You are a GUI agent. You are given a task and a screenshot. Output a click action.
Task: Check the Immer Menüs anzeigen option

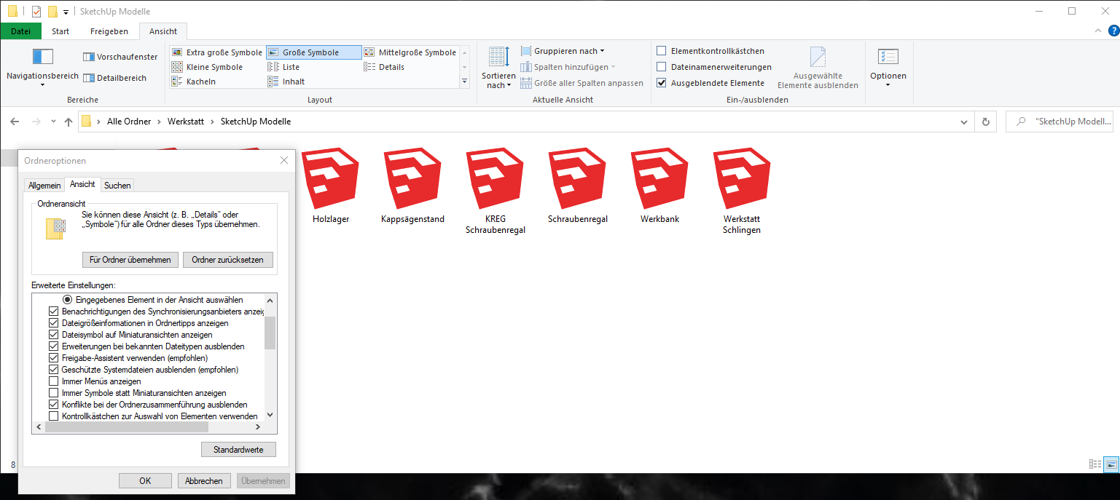click(53, 381)
